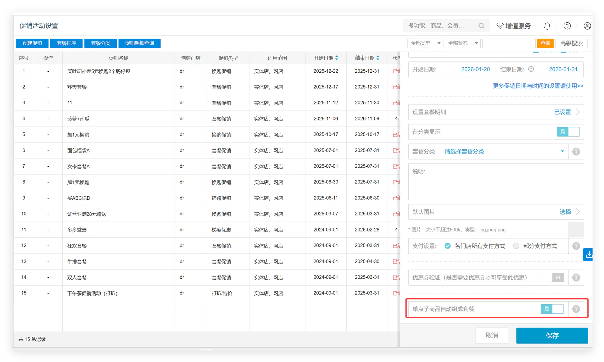The height and width of the screenshot is (362, 604).
Task: Click the help icon beside 支付设置
Action: [x=576, y=246]
